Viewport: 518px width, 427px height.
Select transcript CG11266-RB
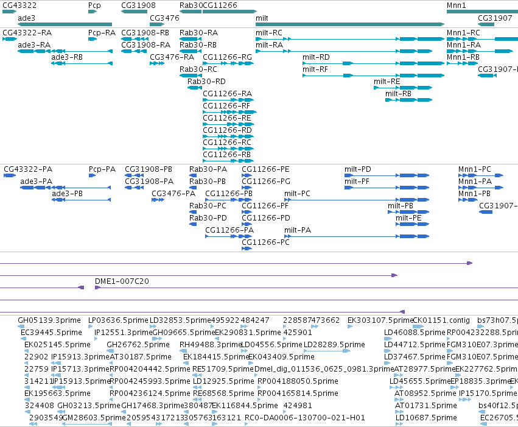[228, 161]
